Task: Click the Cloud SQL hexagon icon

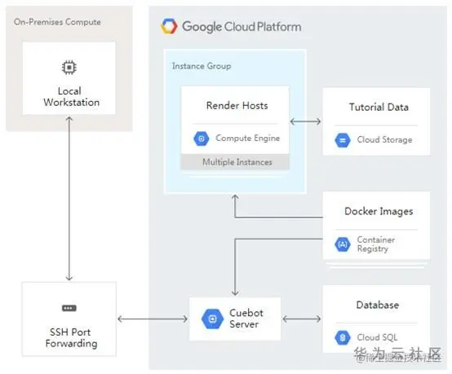Action: (343, 337)
